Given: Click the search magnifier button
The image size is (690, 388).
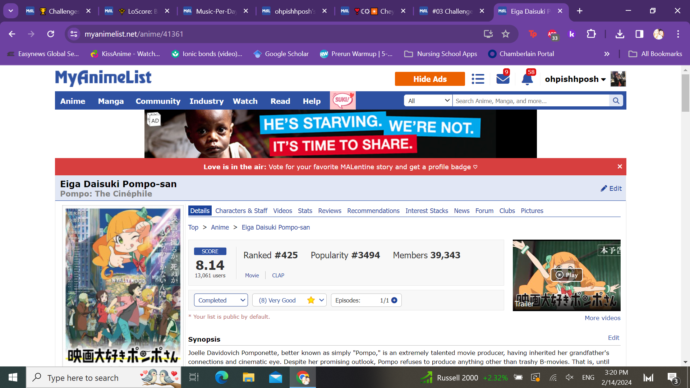Looking at the screenshot, I should (x=616, y=101).
